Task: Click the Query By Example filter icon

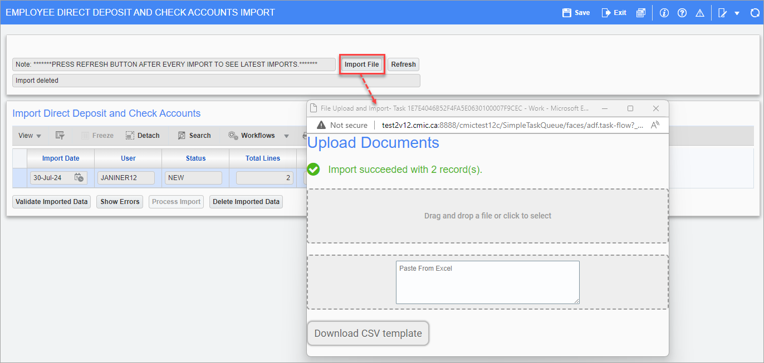Action: pos(60,136)
